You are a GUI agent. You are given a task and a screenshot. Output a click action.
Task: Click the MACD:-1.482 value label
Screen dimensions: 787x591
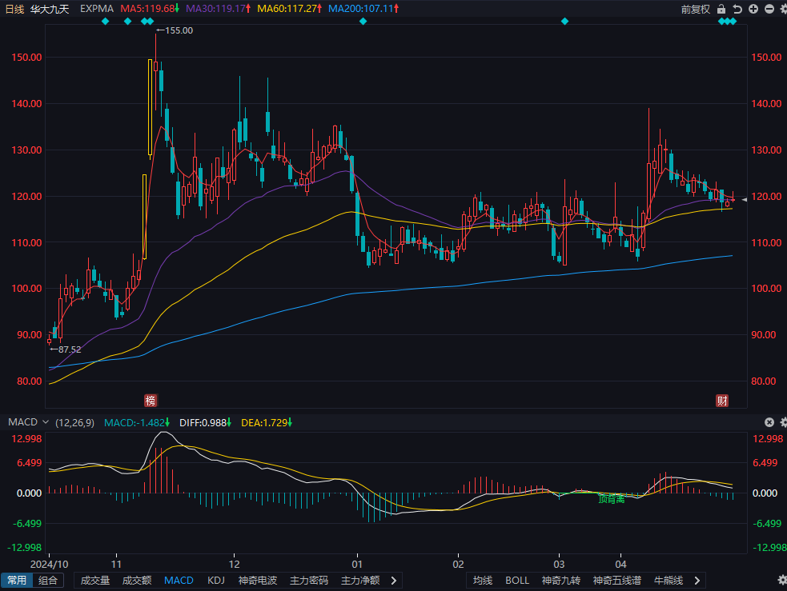[x=137, y=422]
